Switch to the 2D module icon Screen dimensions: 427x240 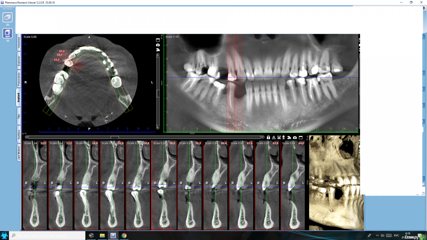(7, 17)
